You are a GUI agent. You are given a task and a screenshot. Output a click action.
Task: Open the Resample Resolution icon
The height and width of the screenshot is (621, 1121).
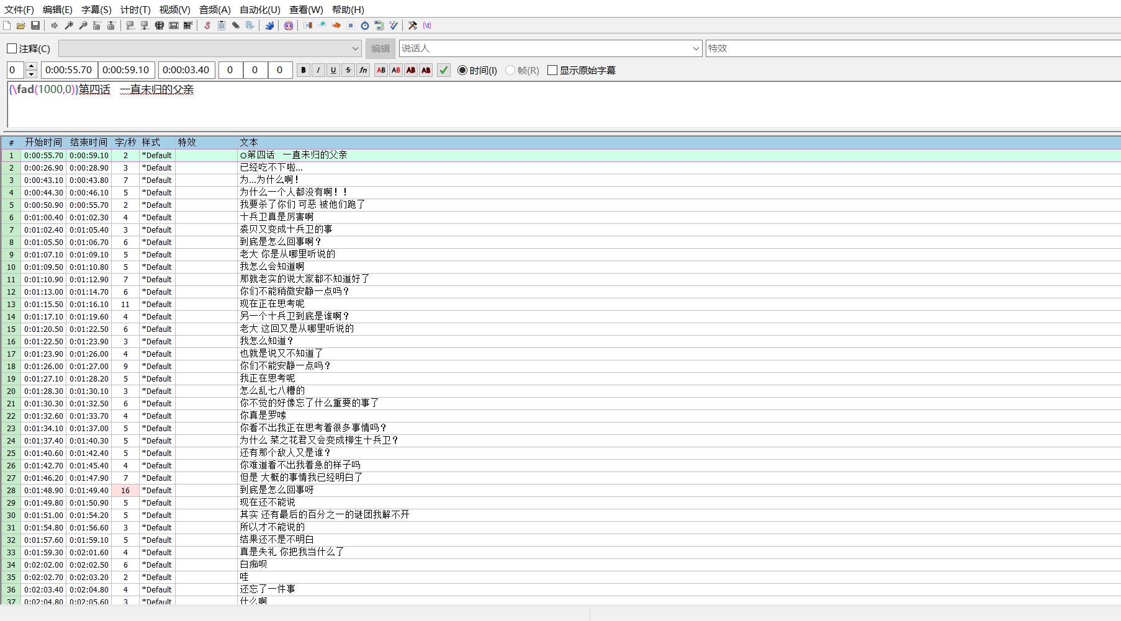click(x=351, y=25)
